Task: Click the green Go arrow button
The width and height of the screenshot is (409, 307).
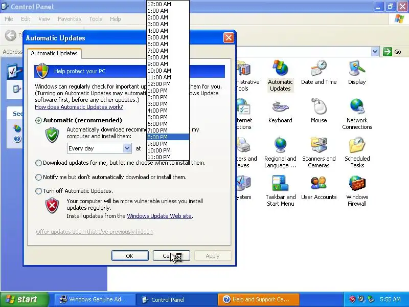Action: pyautogui.click(x=388, y=52)
